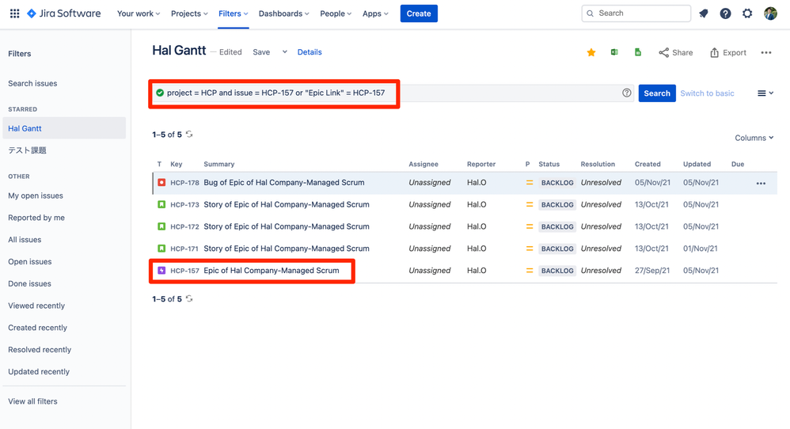Click the Excel export icon
790x429 pixels.
[614, 52]
